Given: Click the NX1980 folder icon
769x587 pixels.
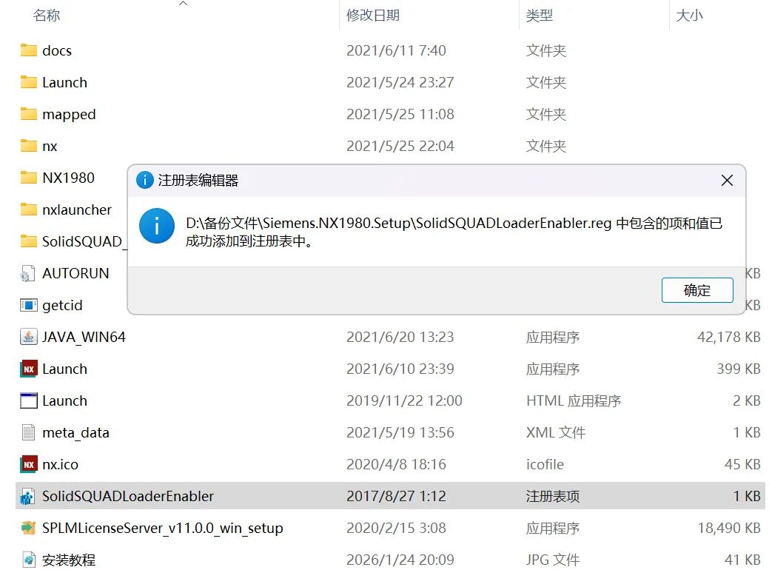Looking at the screenshot, I should [x=28, y=178].
